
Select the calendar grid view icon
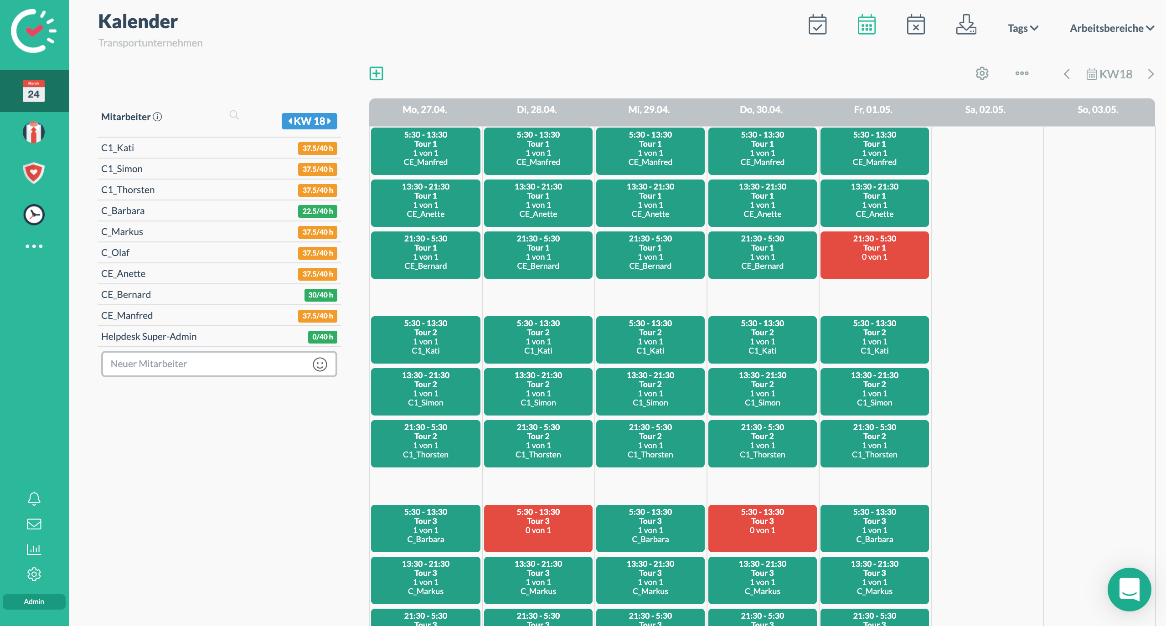point(866,25)
